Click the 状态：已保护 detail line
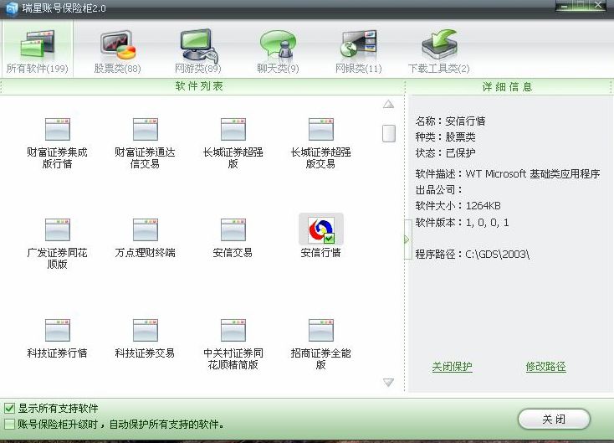Screen dimensions: 614x443 coord(445,153)
